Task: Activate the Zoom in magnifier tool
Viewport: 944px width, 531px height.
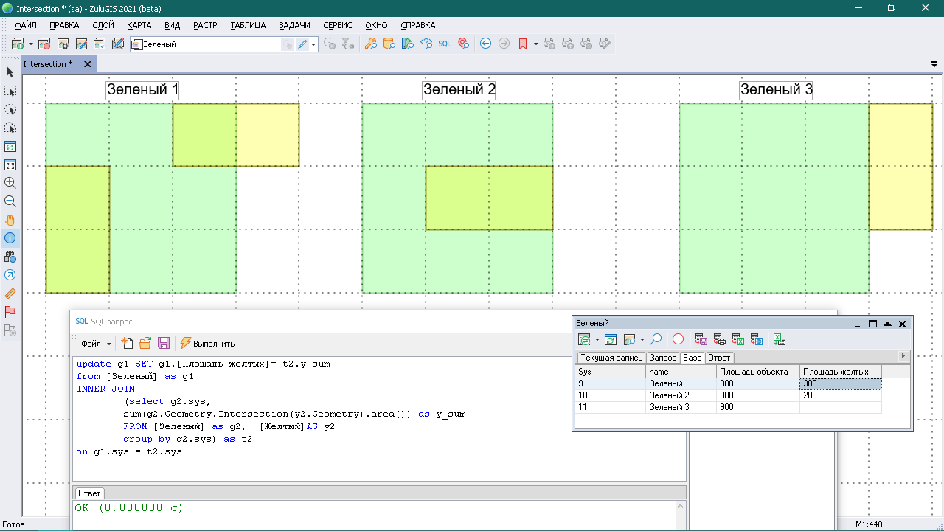Action: coord(10,183)
